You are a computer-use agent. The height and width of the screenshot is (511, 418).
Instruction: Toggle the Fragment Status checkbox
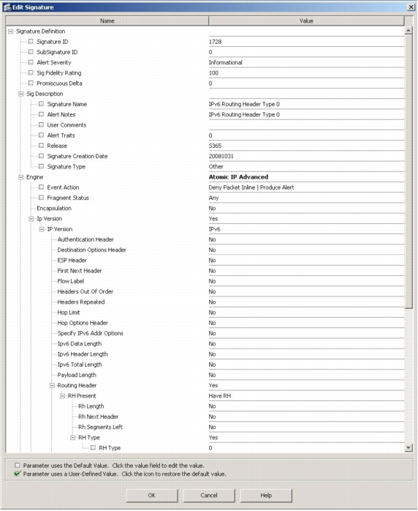click(x=42, y=198)
